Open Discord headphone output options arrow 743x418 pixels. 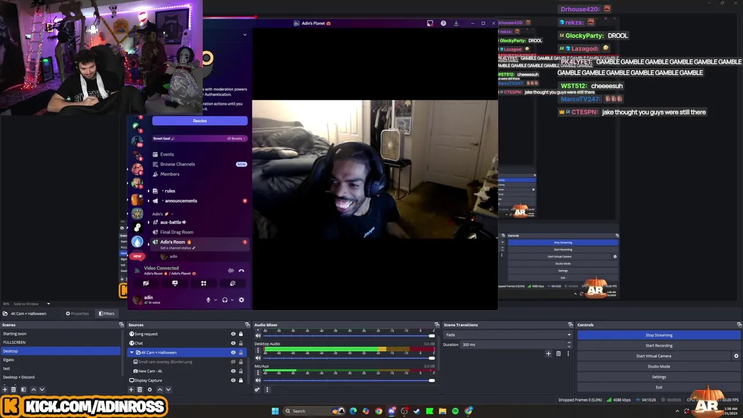point(232,300)
